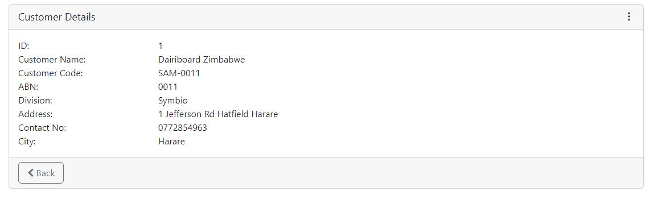Click the ABN value 0011

tap(168, 87)
